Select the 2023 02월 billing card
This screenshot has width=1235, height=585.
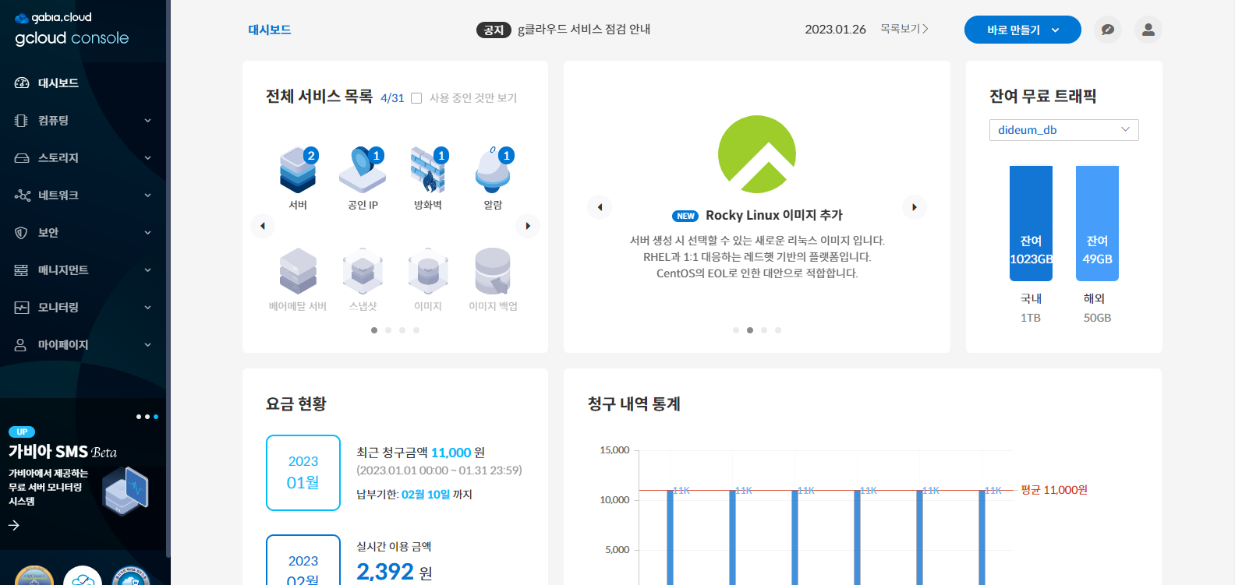click(x=303, y=560)
